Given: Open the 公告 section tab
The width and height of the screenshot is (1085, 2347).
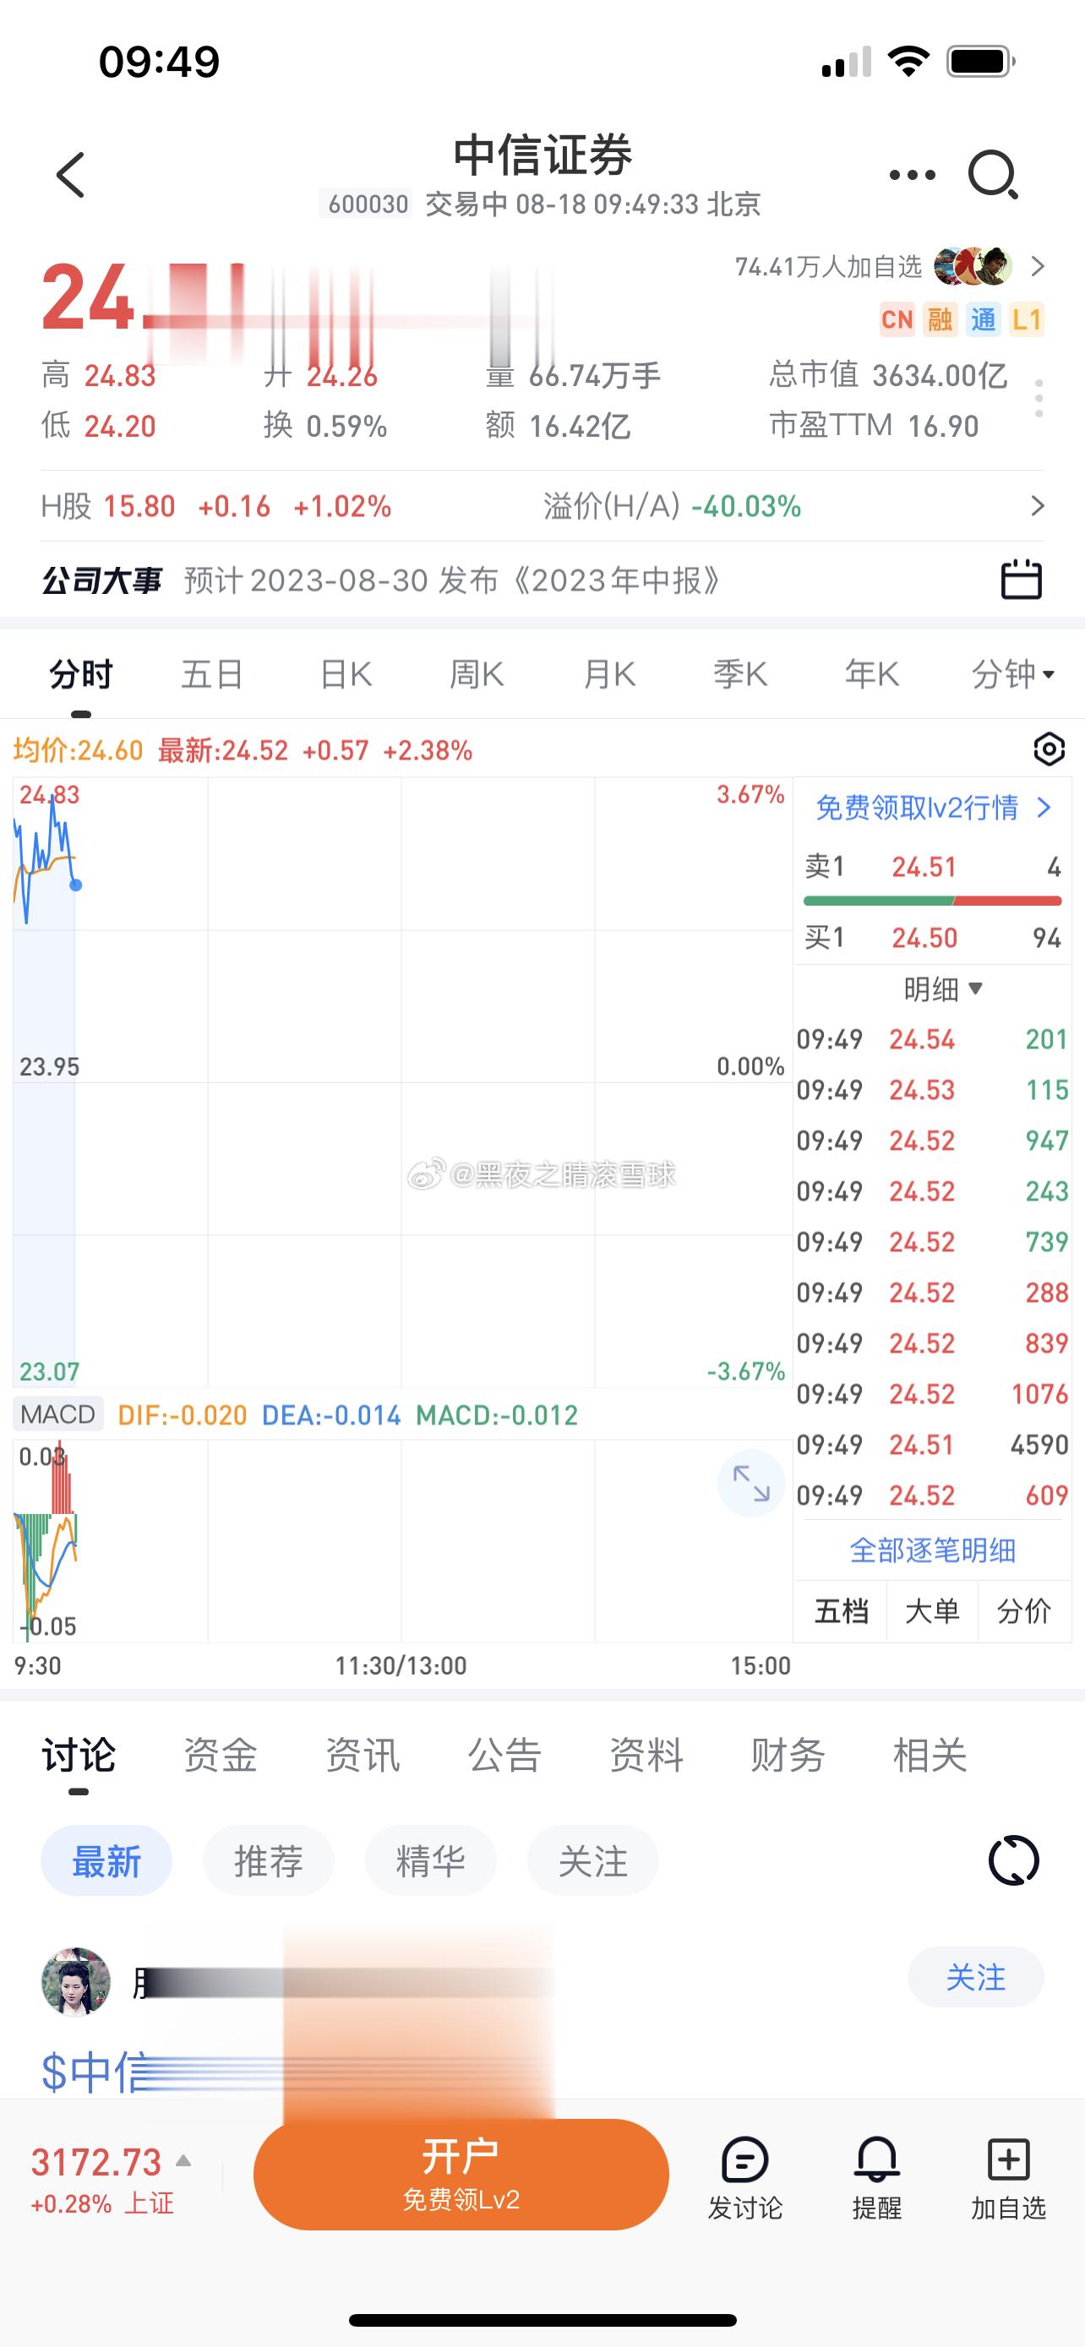Looking at the screenshot, I should tap(504, 1754).
